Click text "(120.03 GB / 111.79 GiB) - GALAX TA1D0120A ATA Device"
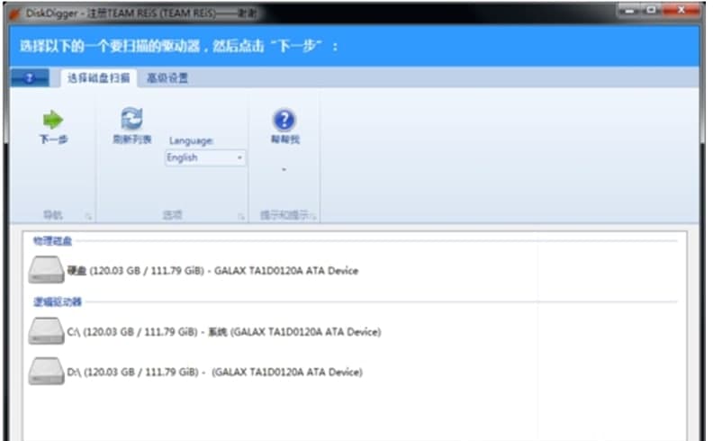722x441 pixels. [x=224, y=271]
